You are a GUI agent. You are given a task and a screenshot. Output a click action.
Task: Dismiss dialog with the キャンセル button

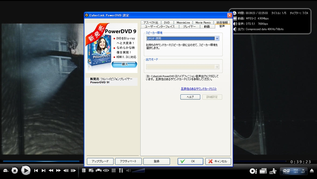pos(218,161)
